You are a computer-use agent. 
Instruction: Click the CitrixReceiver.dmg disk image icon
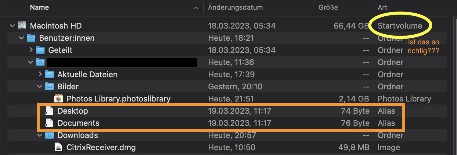click(59, 147)
